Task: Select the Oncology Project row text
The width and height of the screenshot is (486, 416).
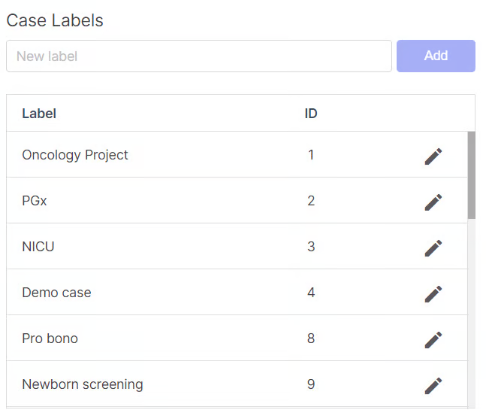Action: click(x=75, y=155)
